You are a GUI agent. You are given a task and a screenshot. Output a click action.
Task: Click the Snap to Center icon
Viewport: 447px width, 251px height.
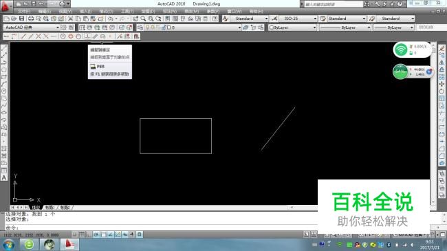tap(63, 36)
